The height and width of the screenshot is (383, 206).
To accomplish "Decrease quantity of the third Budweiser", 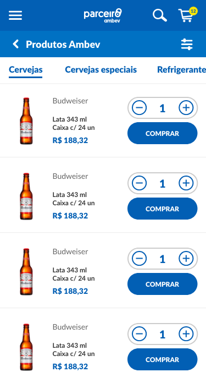I will (x=139, y=259).
